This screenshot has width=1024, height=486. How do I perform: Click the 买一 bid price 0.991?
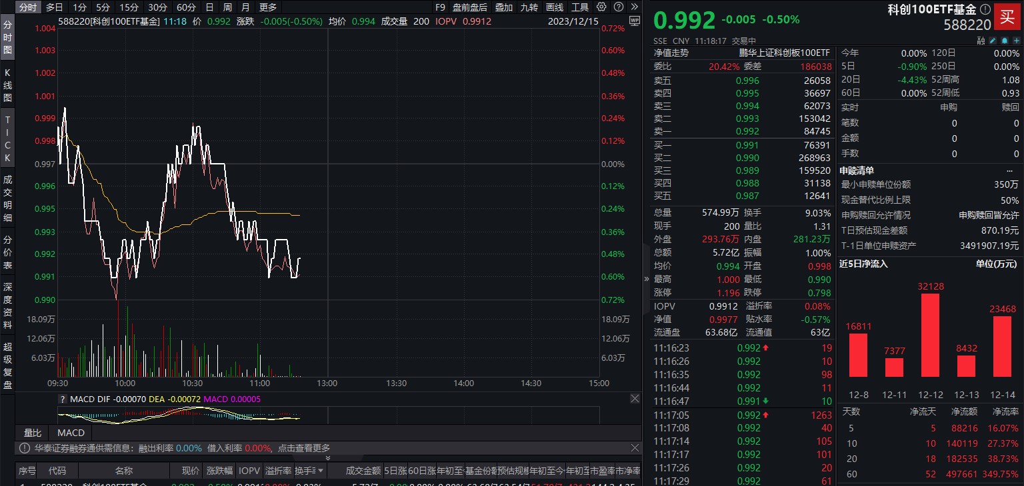point(747,145)
